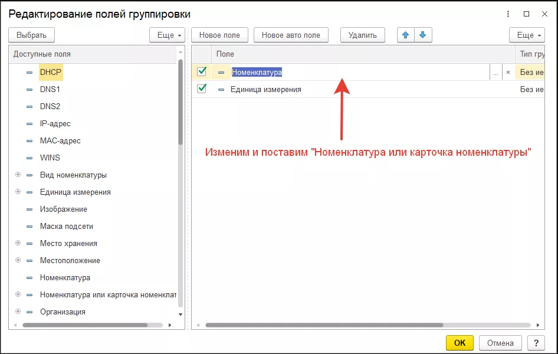Click the move up arrow icon
The height and width of the screenshot is (354, 558).
pos(405,35)
